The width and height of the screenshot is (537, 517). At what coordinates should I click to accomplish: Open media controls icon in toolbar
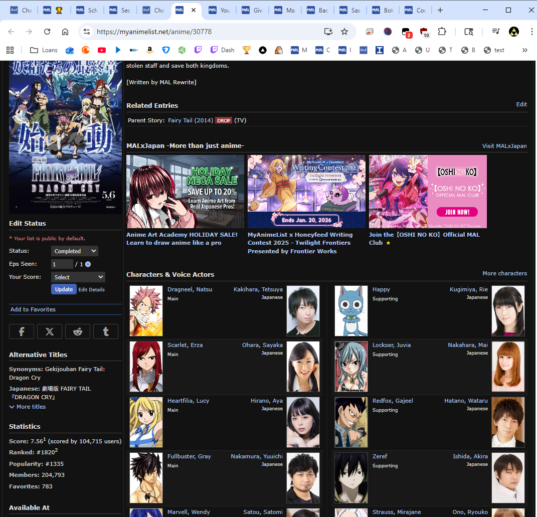(x=495, y=32)
